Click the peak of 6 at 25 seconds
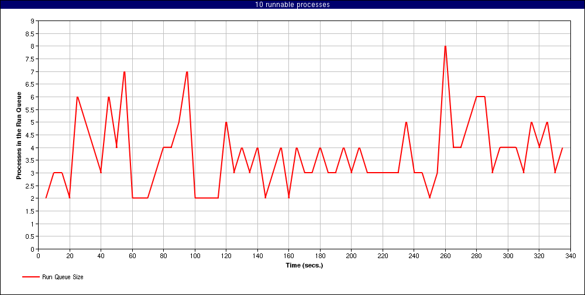The image size is (585, 295). (x=77, y=97)
